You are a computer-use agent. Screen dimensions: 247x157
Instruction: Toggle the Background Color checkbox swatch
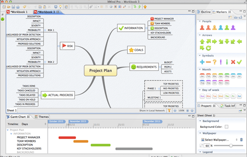227,127
